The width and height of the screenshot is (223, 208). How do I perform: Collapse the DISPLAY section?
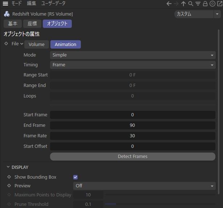[8, 167]
